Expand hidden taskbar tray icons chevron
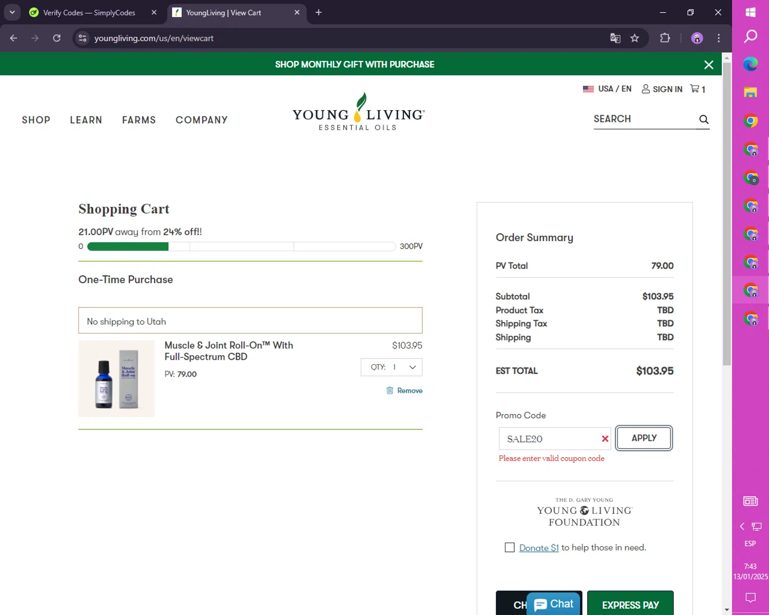 pyautogui.click(x=742, y=526)
